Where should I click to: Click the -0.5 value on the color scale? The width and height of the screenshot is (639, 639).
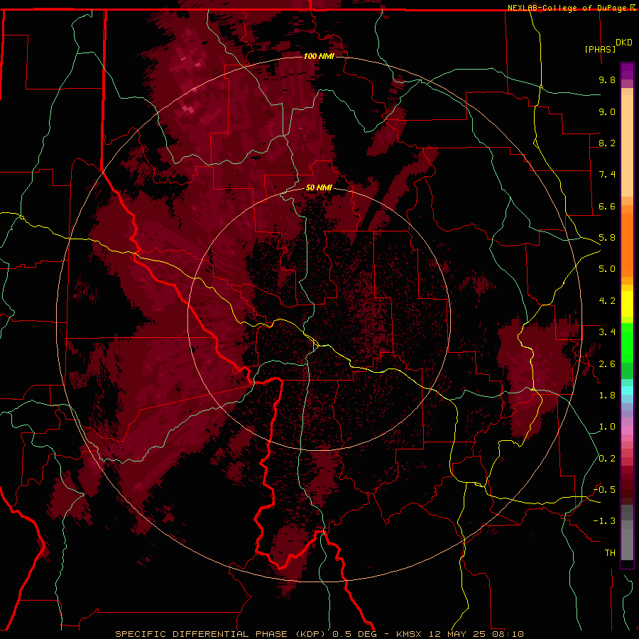[x=604, y=490]
